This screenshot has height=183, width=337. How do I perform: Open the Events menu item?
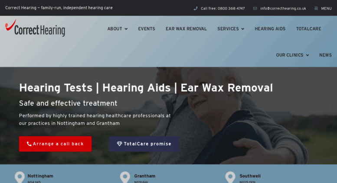146,29
